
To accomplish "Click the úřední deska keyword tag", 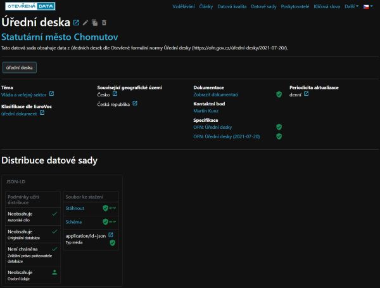I will point(20,67).
